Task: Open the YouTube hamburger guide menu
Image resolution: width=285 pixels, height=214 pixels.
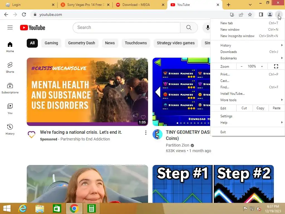Action: tap(10, 28)
